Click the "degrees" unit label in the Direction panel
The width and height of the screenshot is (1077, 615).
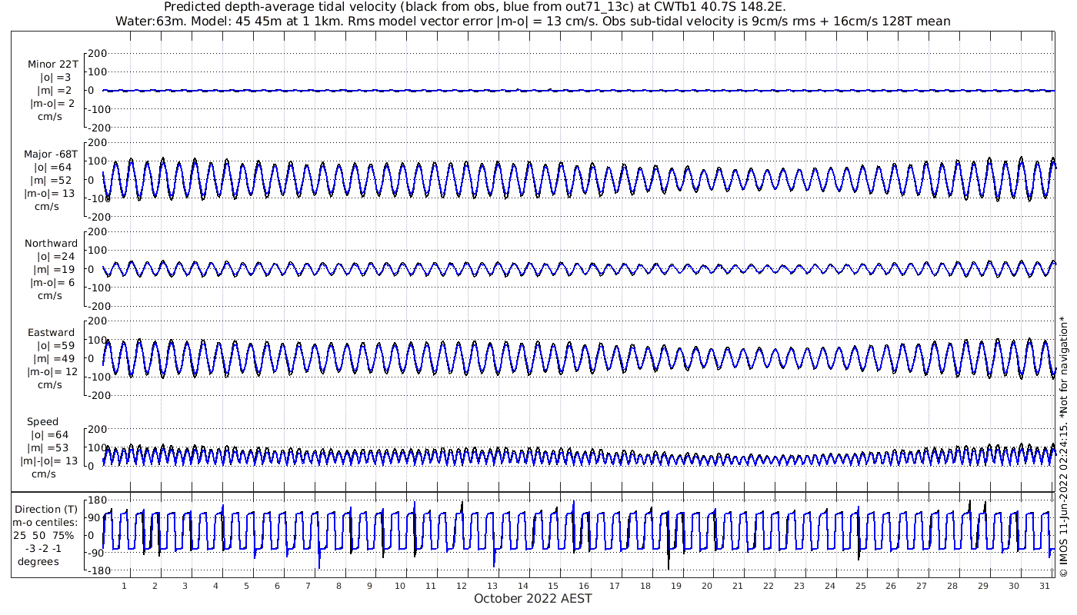(38, 561)
